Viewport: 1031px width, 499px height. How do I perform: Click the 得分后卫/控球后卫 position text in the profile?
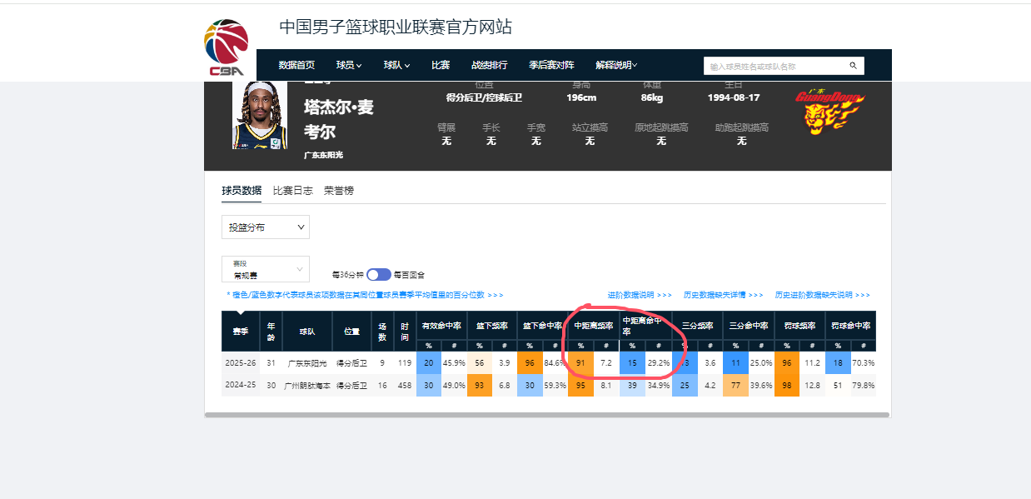[x=484, y=97]
